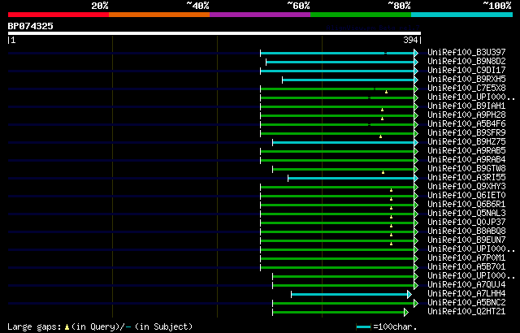Select the UniRef100_A9RAB5 row label
The width and height of the screenshot is (520, 333).
[466, 151]
